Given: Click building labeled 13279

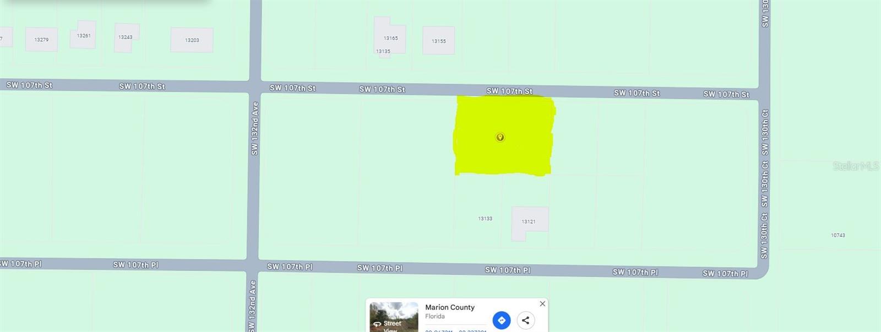Looking at the screenshot, I should click(41, 40).
